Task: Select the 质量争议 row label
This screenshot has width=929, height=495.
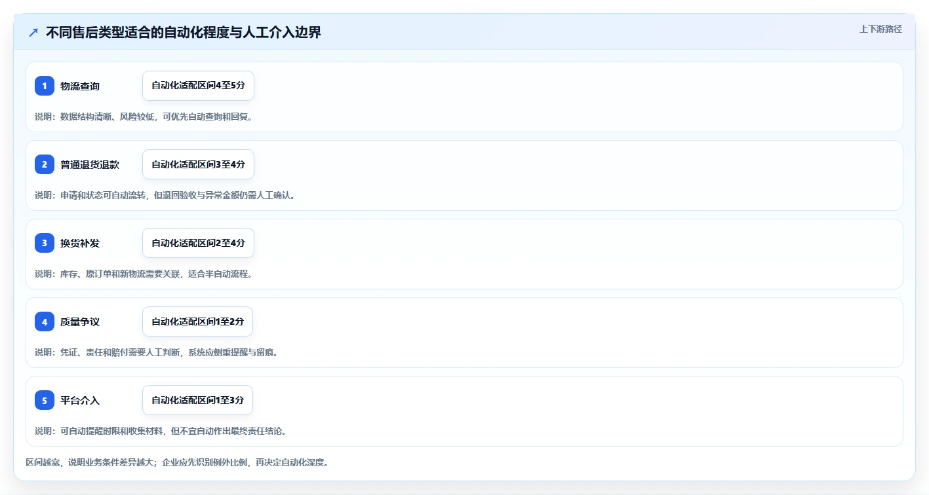Action: (80, 321)
